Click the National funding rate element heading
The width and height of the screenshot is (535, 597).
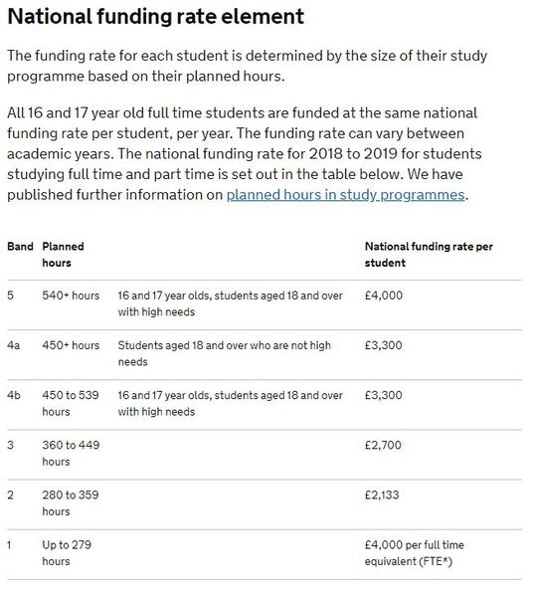[156, 16]
